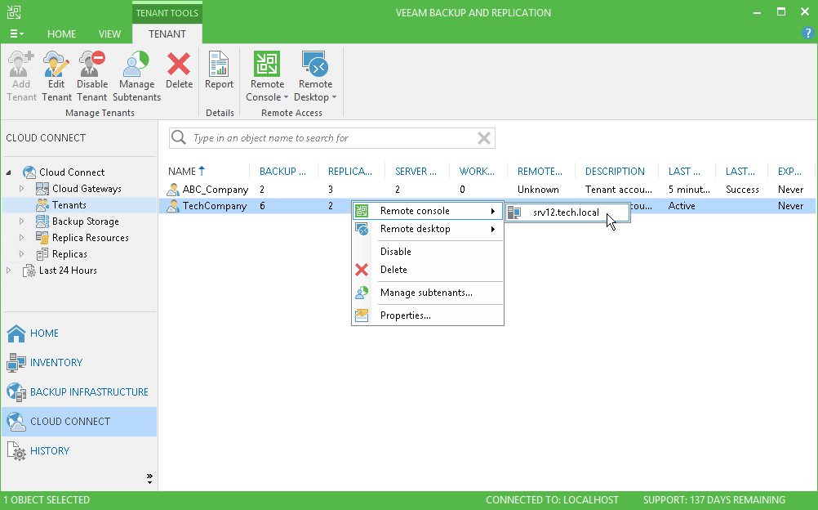Expand the Last 24 Hours node
The image size is (818, 510).
point(8,271)
